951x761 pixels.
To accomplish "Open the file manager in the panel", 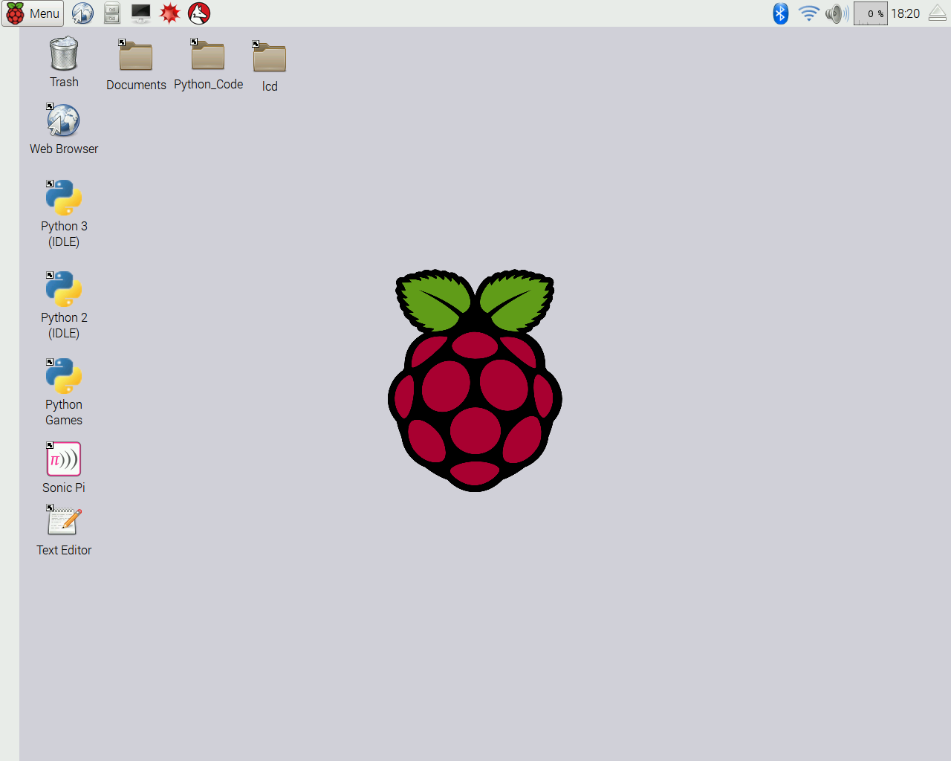I will click(112, 13).
